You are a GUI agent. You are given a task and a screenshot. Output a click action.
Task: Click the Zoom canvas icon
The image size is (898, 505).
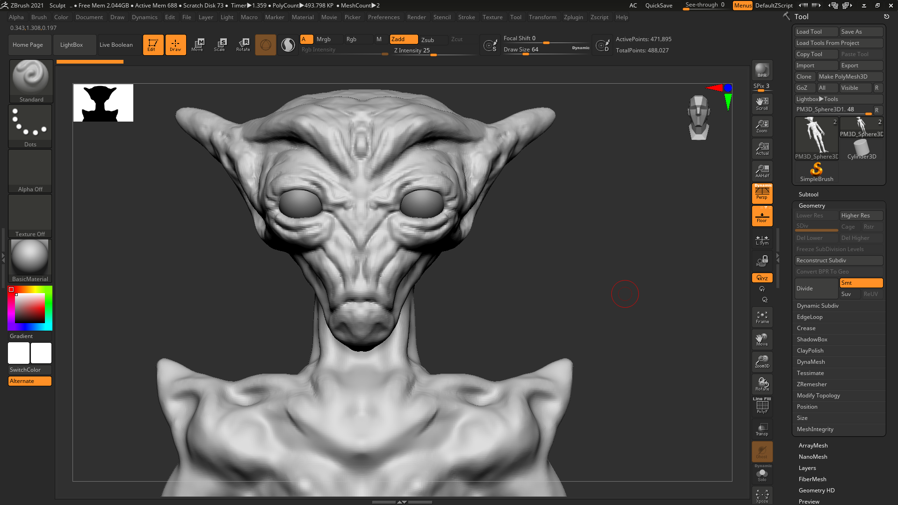762,126
